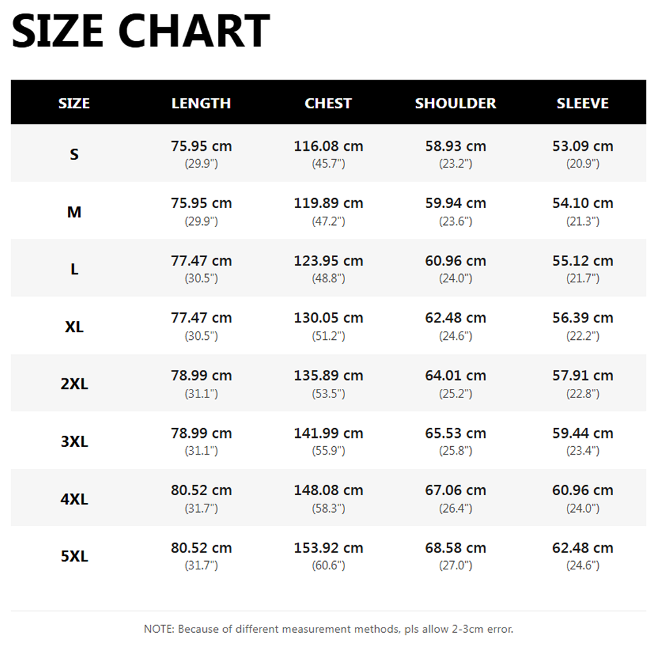Select the CHEST column header
This screenshot has height=653, width=653.
click(328, 103)
